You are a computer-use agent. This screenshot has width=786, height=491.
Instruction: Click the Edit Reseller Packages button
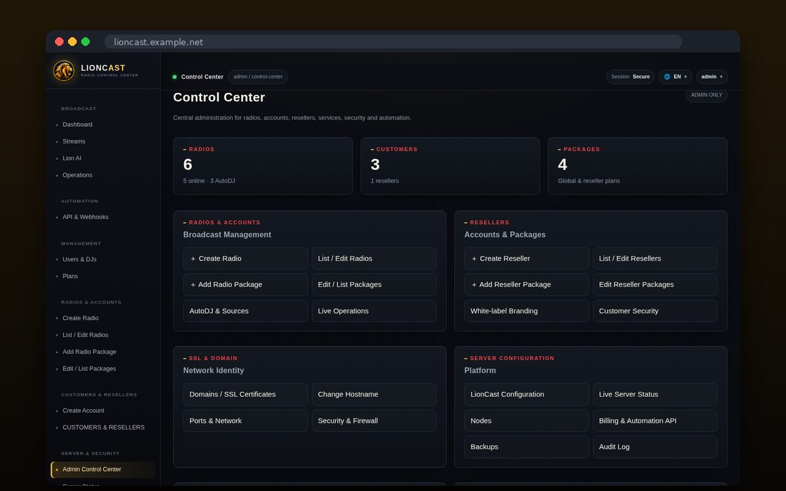coord(655,285)
